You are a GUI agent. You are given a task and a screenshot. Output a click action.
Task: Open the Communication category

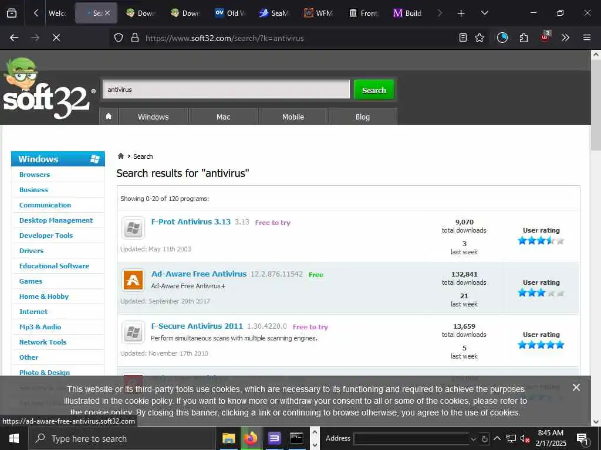[45, 205]
